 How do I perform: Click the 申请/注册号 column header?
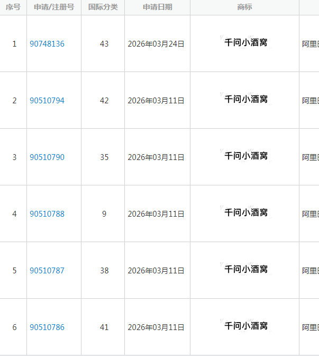coord(54,7)
